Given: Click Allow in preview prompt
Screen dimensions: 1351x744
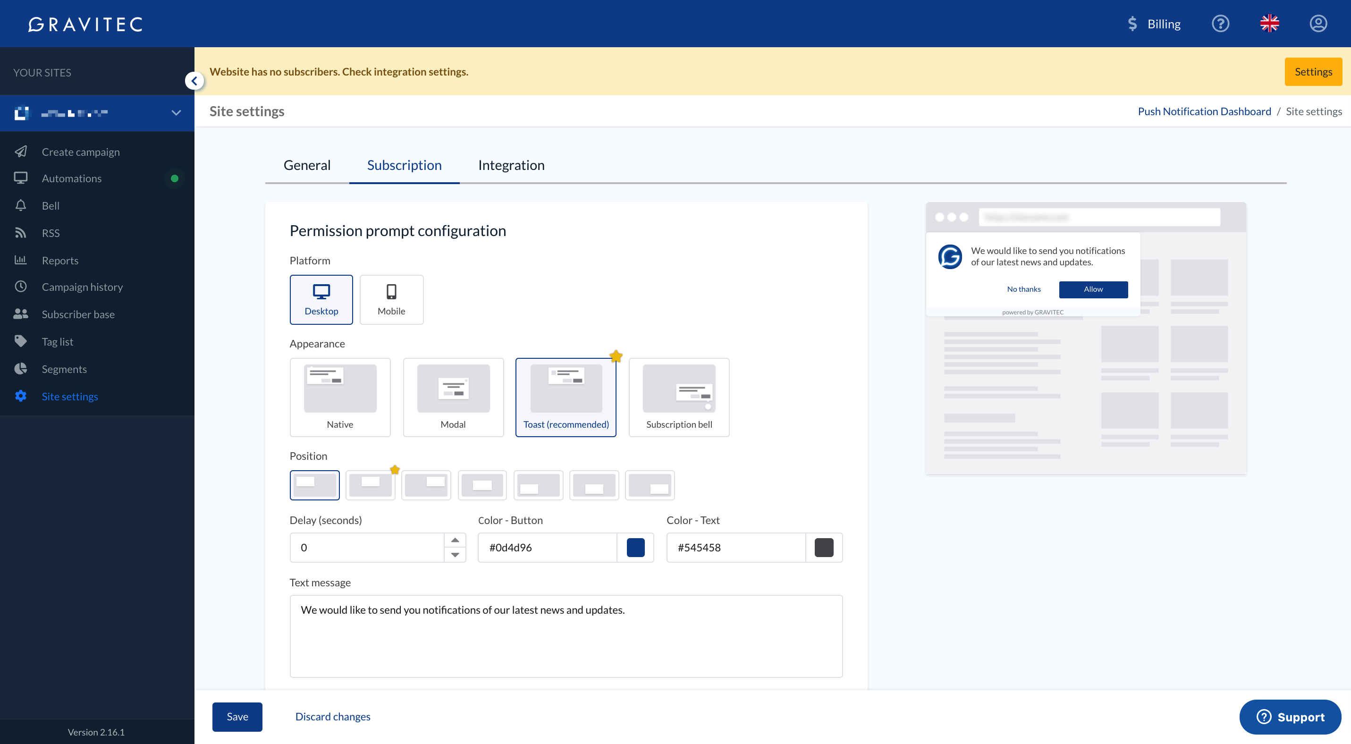Looking at the screenshot, I should click(1093, 289).
